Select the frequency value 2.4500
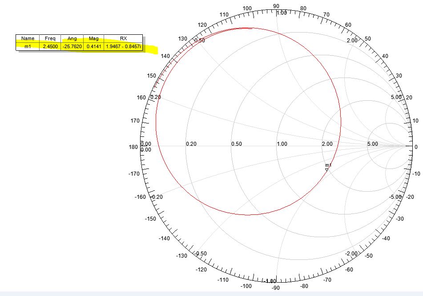The height and width of the screenshot is (296, 423). (x=50, y=46)
